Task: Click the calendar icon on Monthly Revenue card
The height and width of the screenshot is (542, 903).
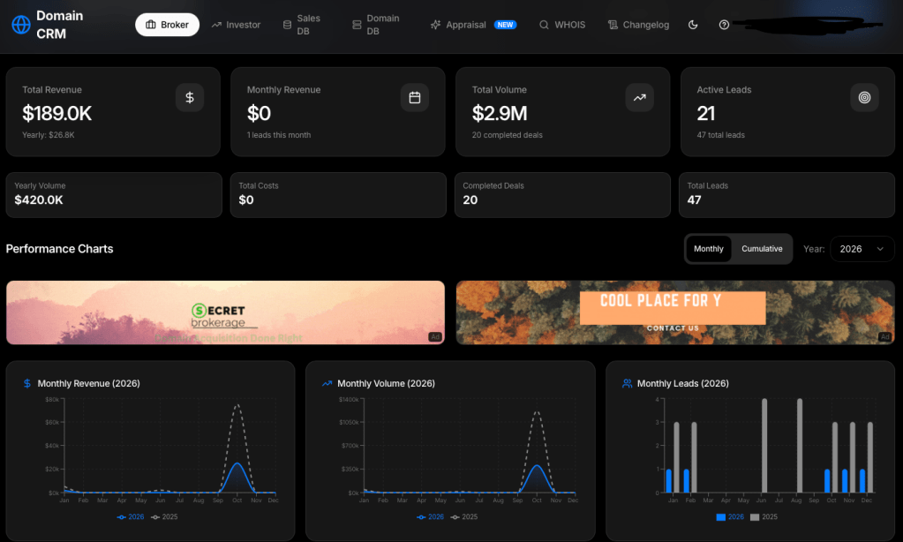Action: tap(415, 97)
